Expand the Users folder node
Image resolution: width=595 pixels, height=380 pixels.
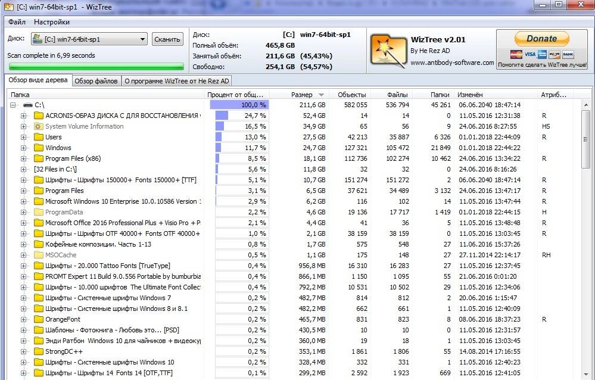(24, 137)
